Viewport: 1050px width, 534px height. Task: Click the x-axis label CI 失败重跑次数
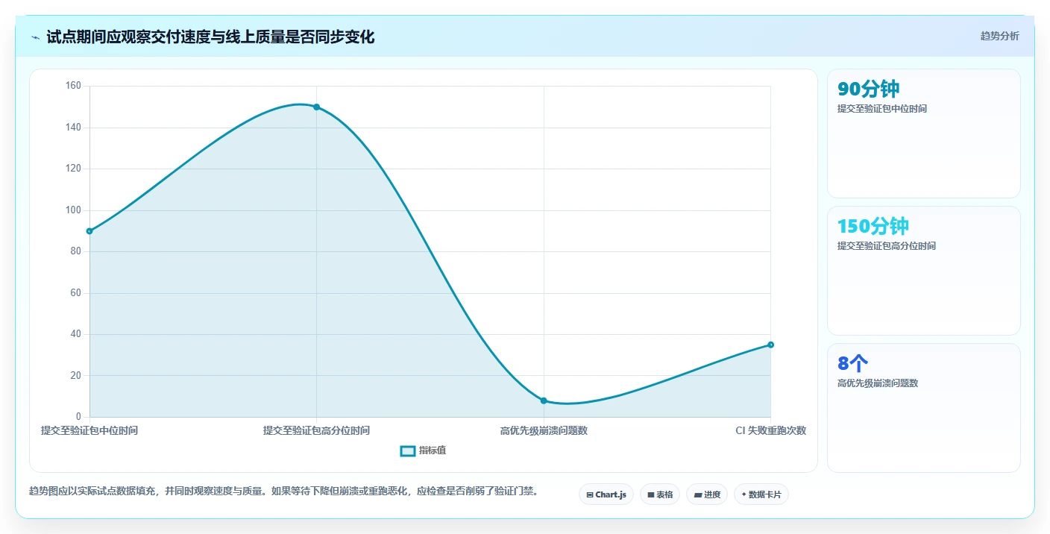tap(770, 431)
